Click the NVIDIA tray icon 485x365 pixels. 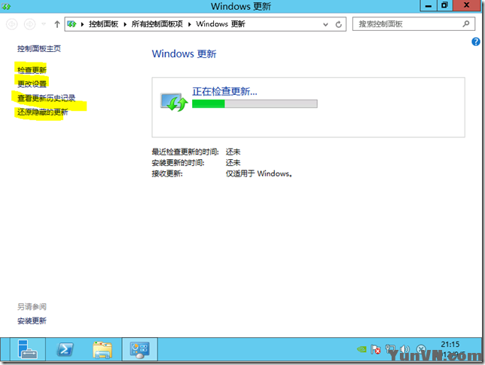point(361,349)
